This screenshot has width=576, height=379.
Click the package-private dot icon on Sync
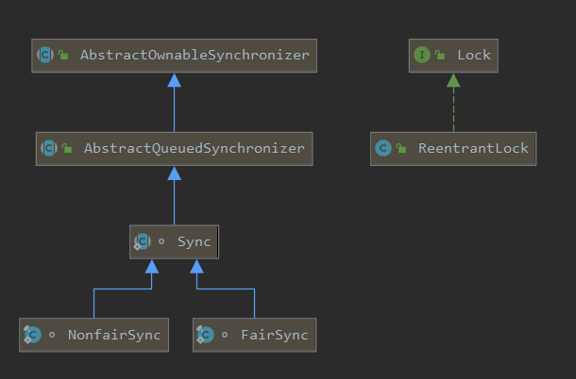[x=161, y=242]
